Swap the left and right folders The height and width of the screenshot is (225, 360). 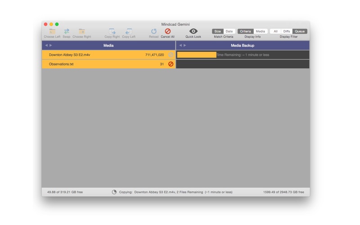coord(67,31)
